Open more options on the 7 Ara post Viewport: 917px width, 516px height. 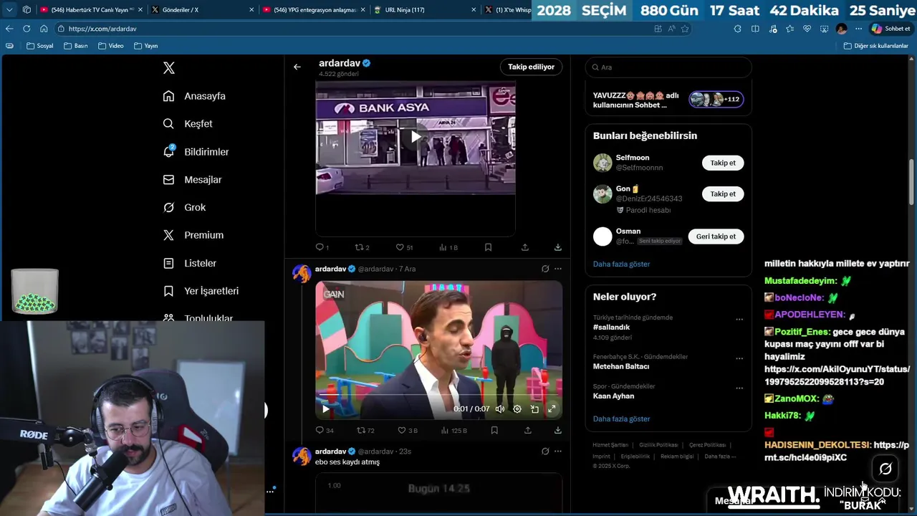(x=558, y=269)
